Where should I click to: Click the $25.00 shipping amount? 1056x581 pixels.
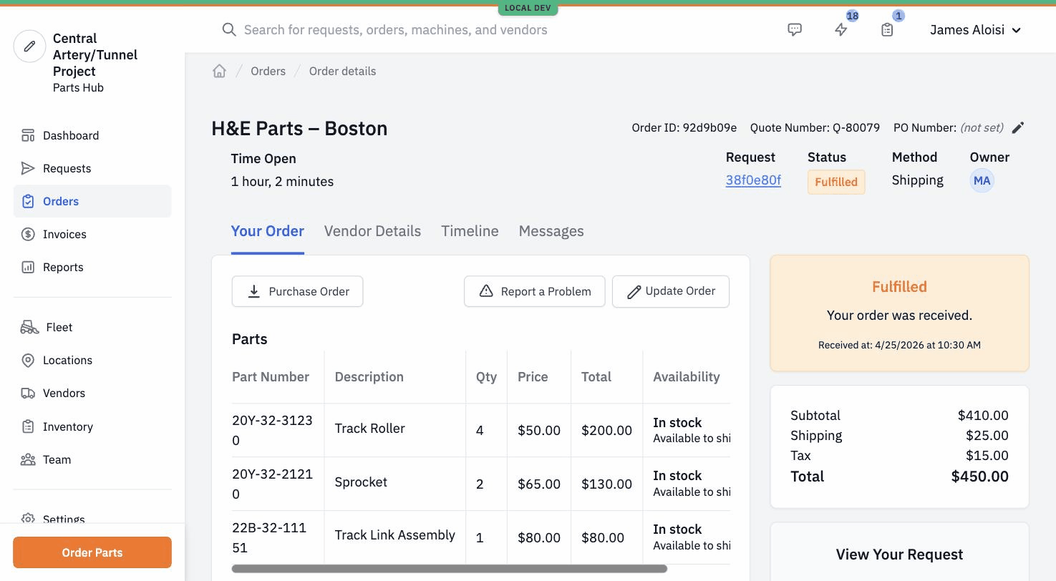click(987, 436)
